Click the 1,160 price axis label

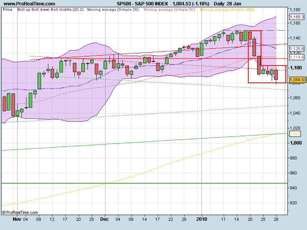295,23
